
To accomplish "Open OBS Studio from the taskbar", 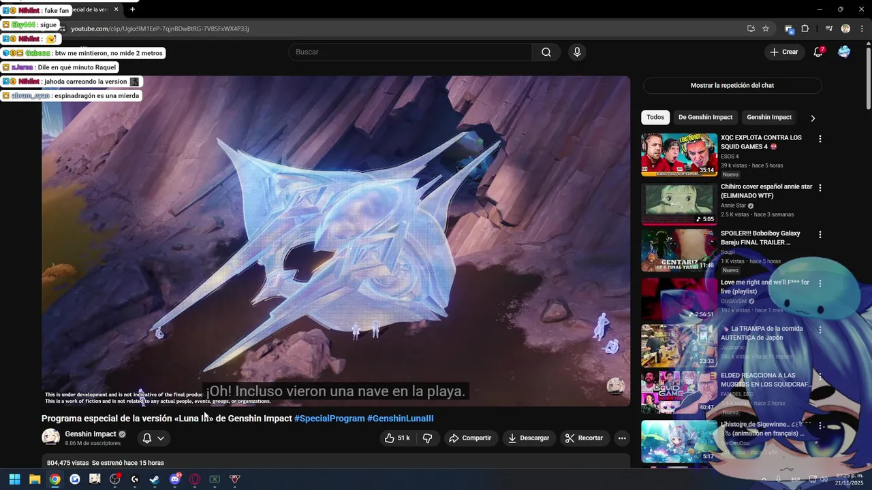I will coord(114,479).
